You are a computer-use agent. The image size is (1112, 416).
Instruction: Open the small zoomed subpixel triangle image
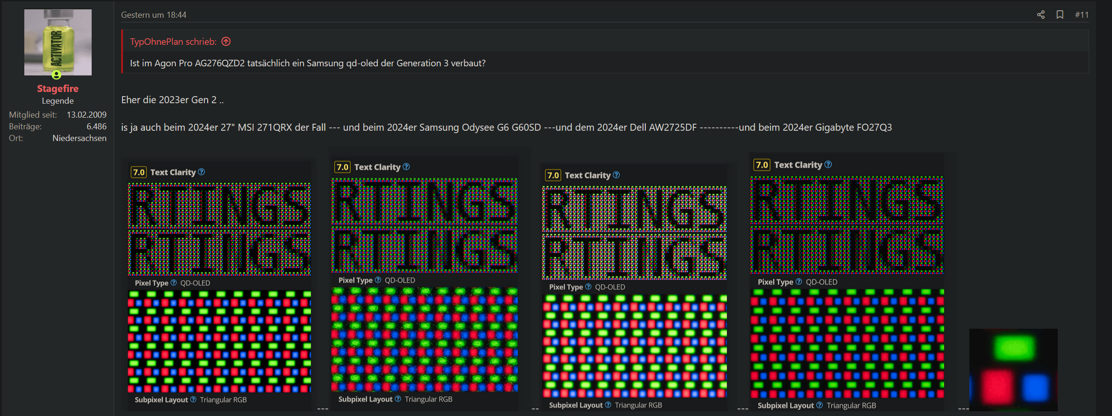click(1013, 370)
